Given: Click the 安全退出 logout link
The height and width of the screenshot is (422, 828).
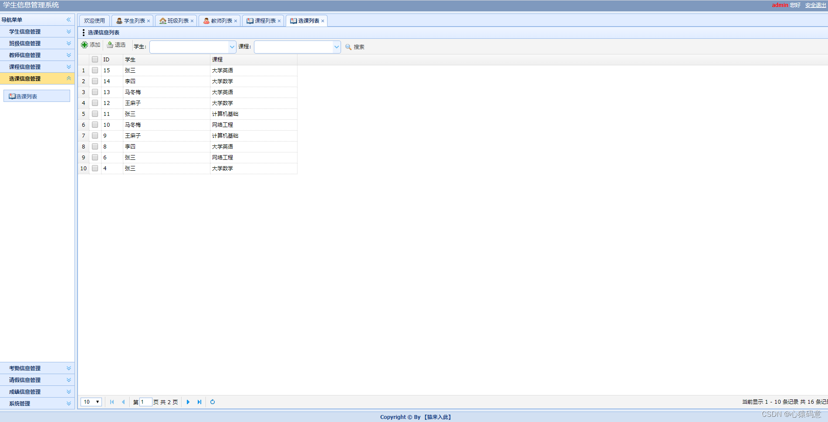Looking at the screenshot, I should click(x=815, y=5).
